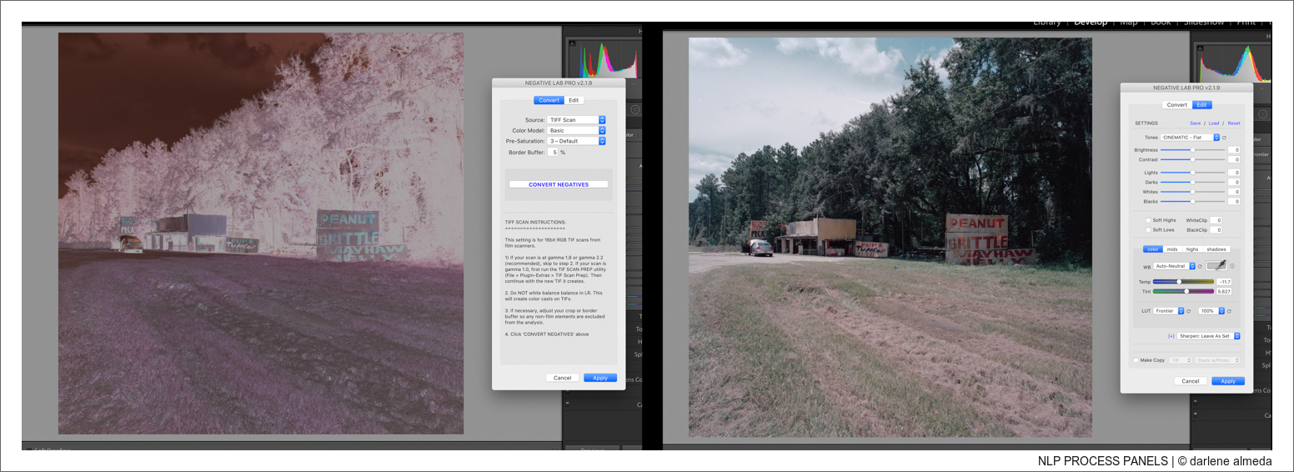Click the Tint color slider handle
Viewport: 1294px width, 472px height.
(1186, 291)
